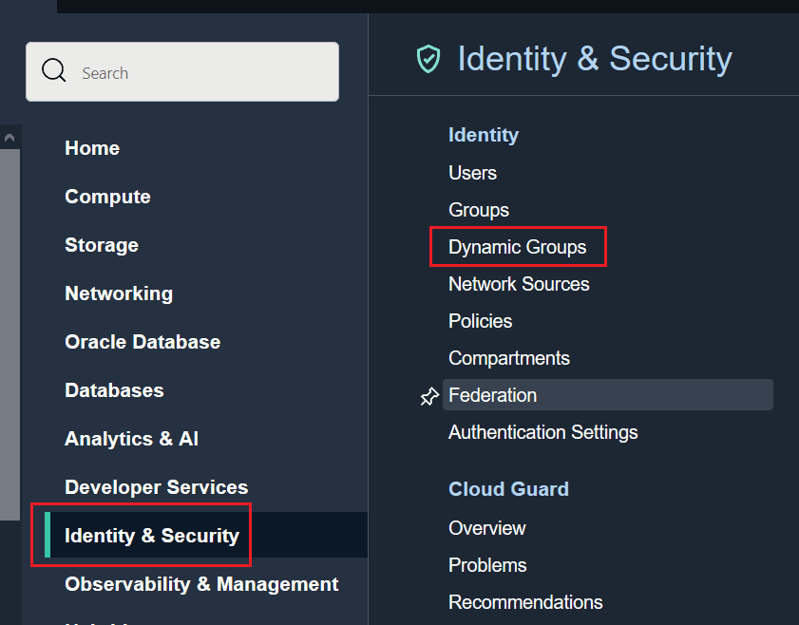This screenshot has height=625, width=799.
Task: Open the Users page
Action: [472, 173]
